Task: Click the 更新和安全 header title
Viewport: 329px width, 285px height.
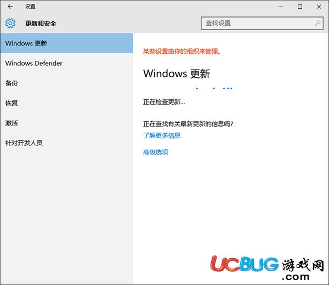Action: click(41, 23)
